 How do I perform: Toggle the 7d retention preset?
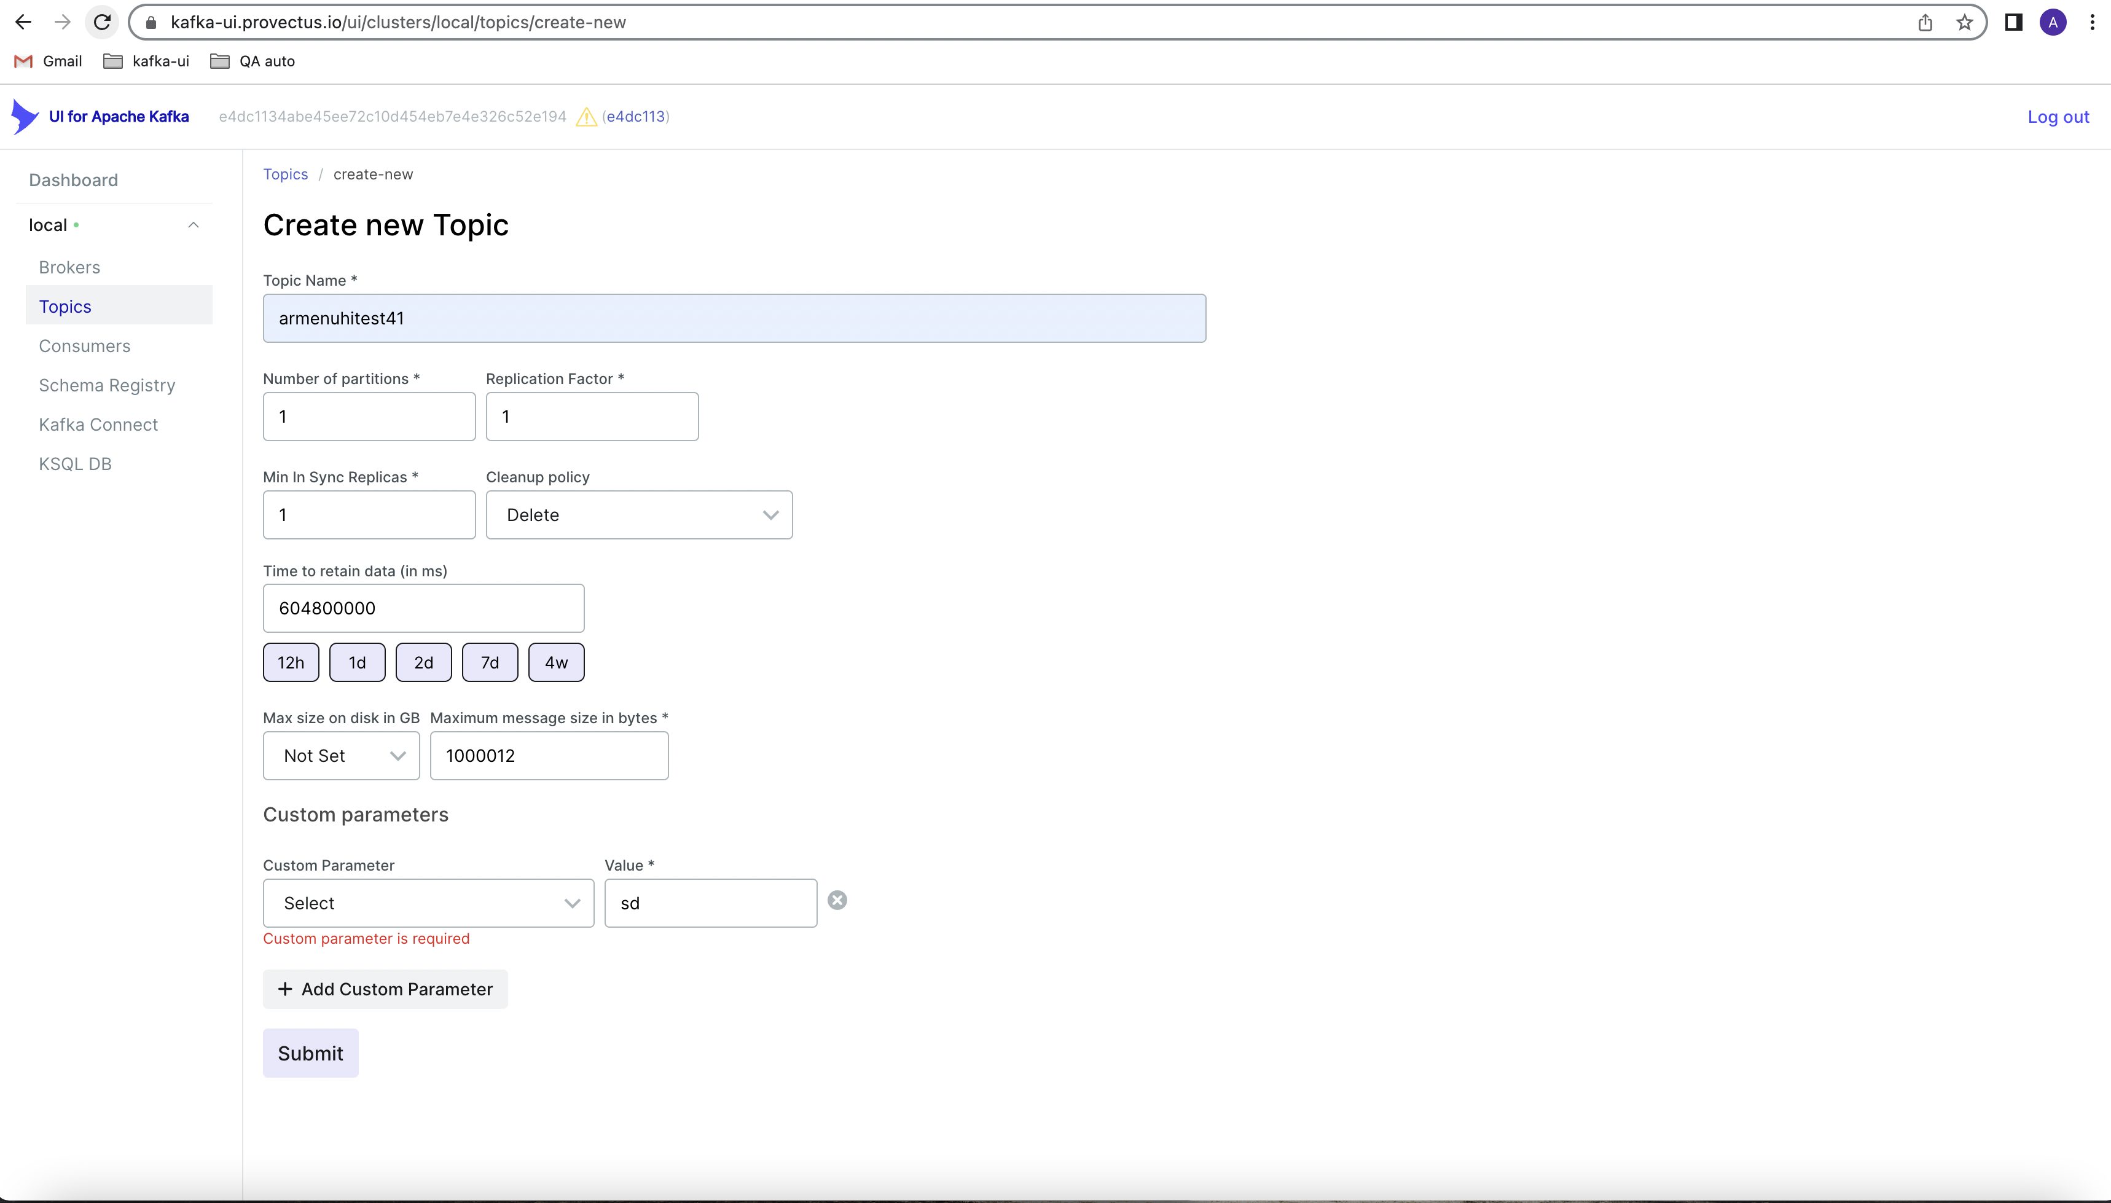[489, 662]
